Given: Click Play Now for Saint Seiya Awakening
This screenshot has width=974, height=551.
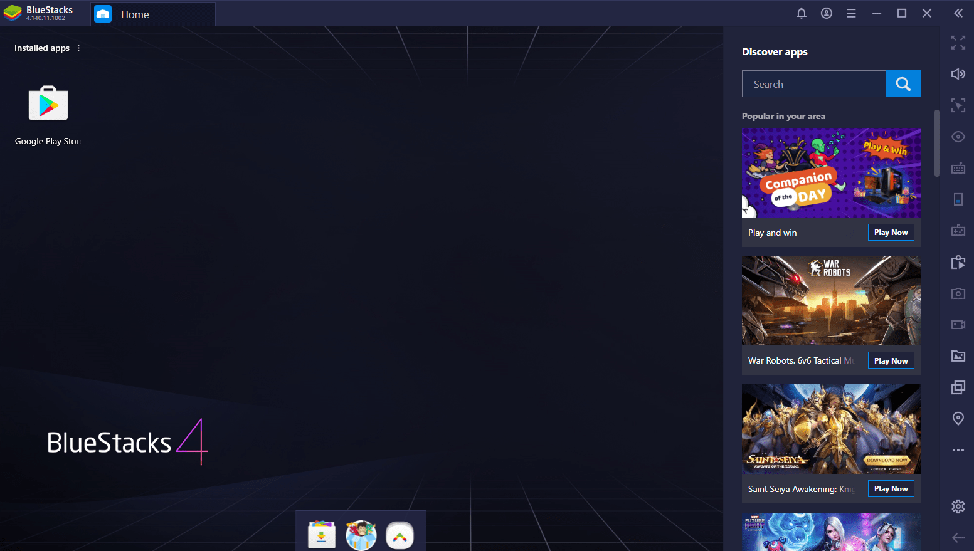Looking at the screenshot, I should pyautogui.click(x=891, y=489).
